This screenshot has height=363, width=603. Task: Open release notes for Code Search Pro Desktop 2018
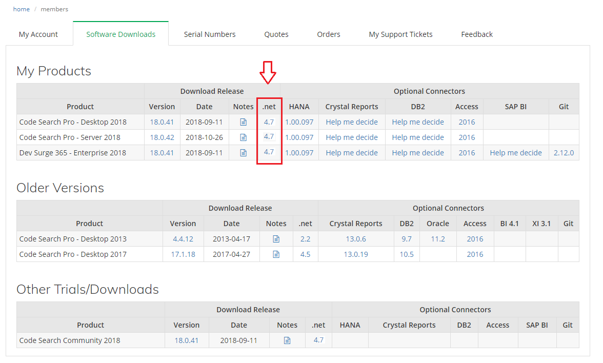[x=243, y=122]
